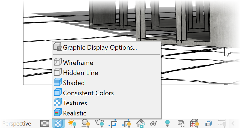Collapse view control bar arrow
240x128 pixels.
click(233, 123)
